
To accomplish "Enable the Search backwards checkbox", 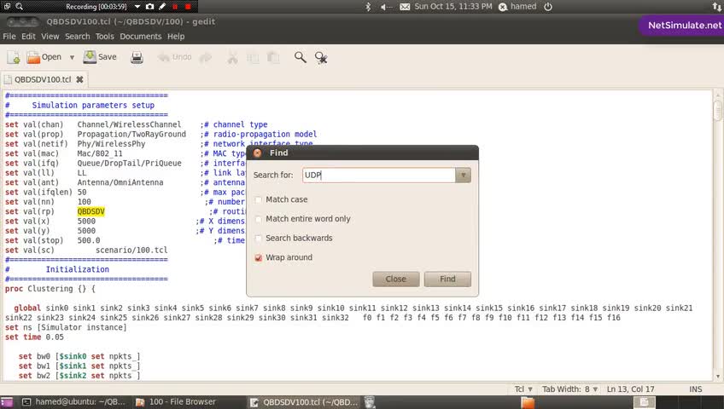I will pos(259,238).
